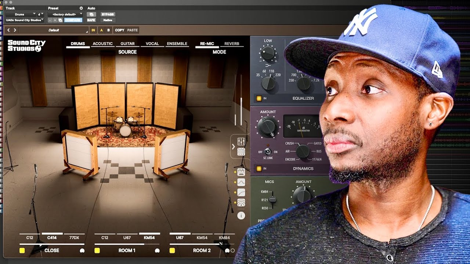Viewport: 470px width, 264px height.
Task: Click the preset copy settings icon
Action: 60,20
